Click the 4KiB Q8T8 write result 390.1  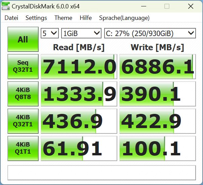(158, 94)
